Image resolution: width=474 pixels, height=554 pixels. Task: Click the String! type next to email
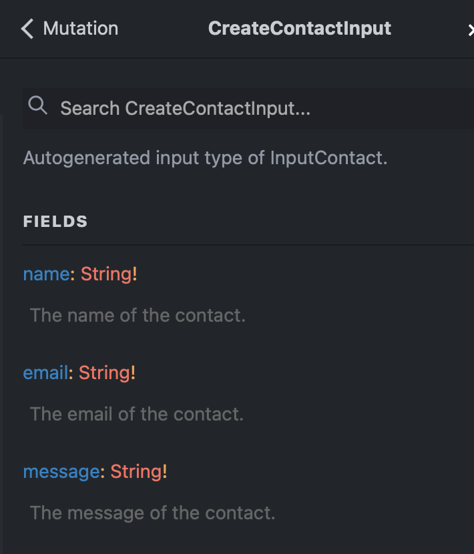106,372
